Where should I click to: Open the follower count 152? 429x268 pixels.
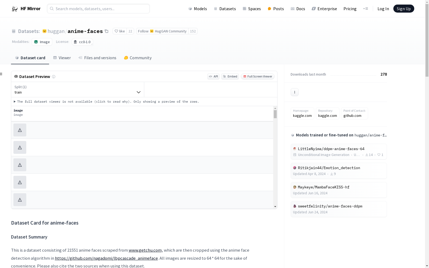pos(193,31)
